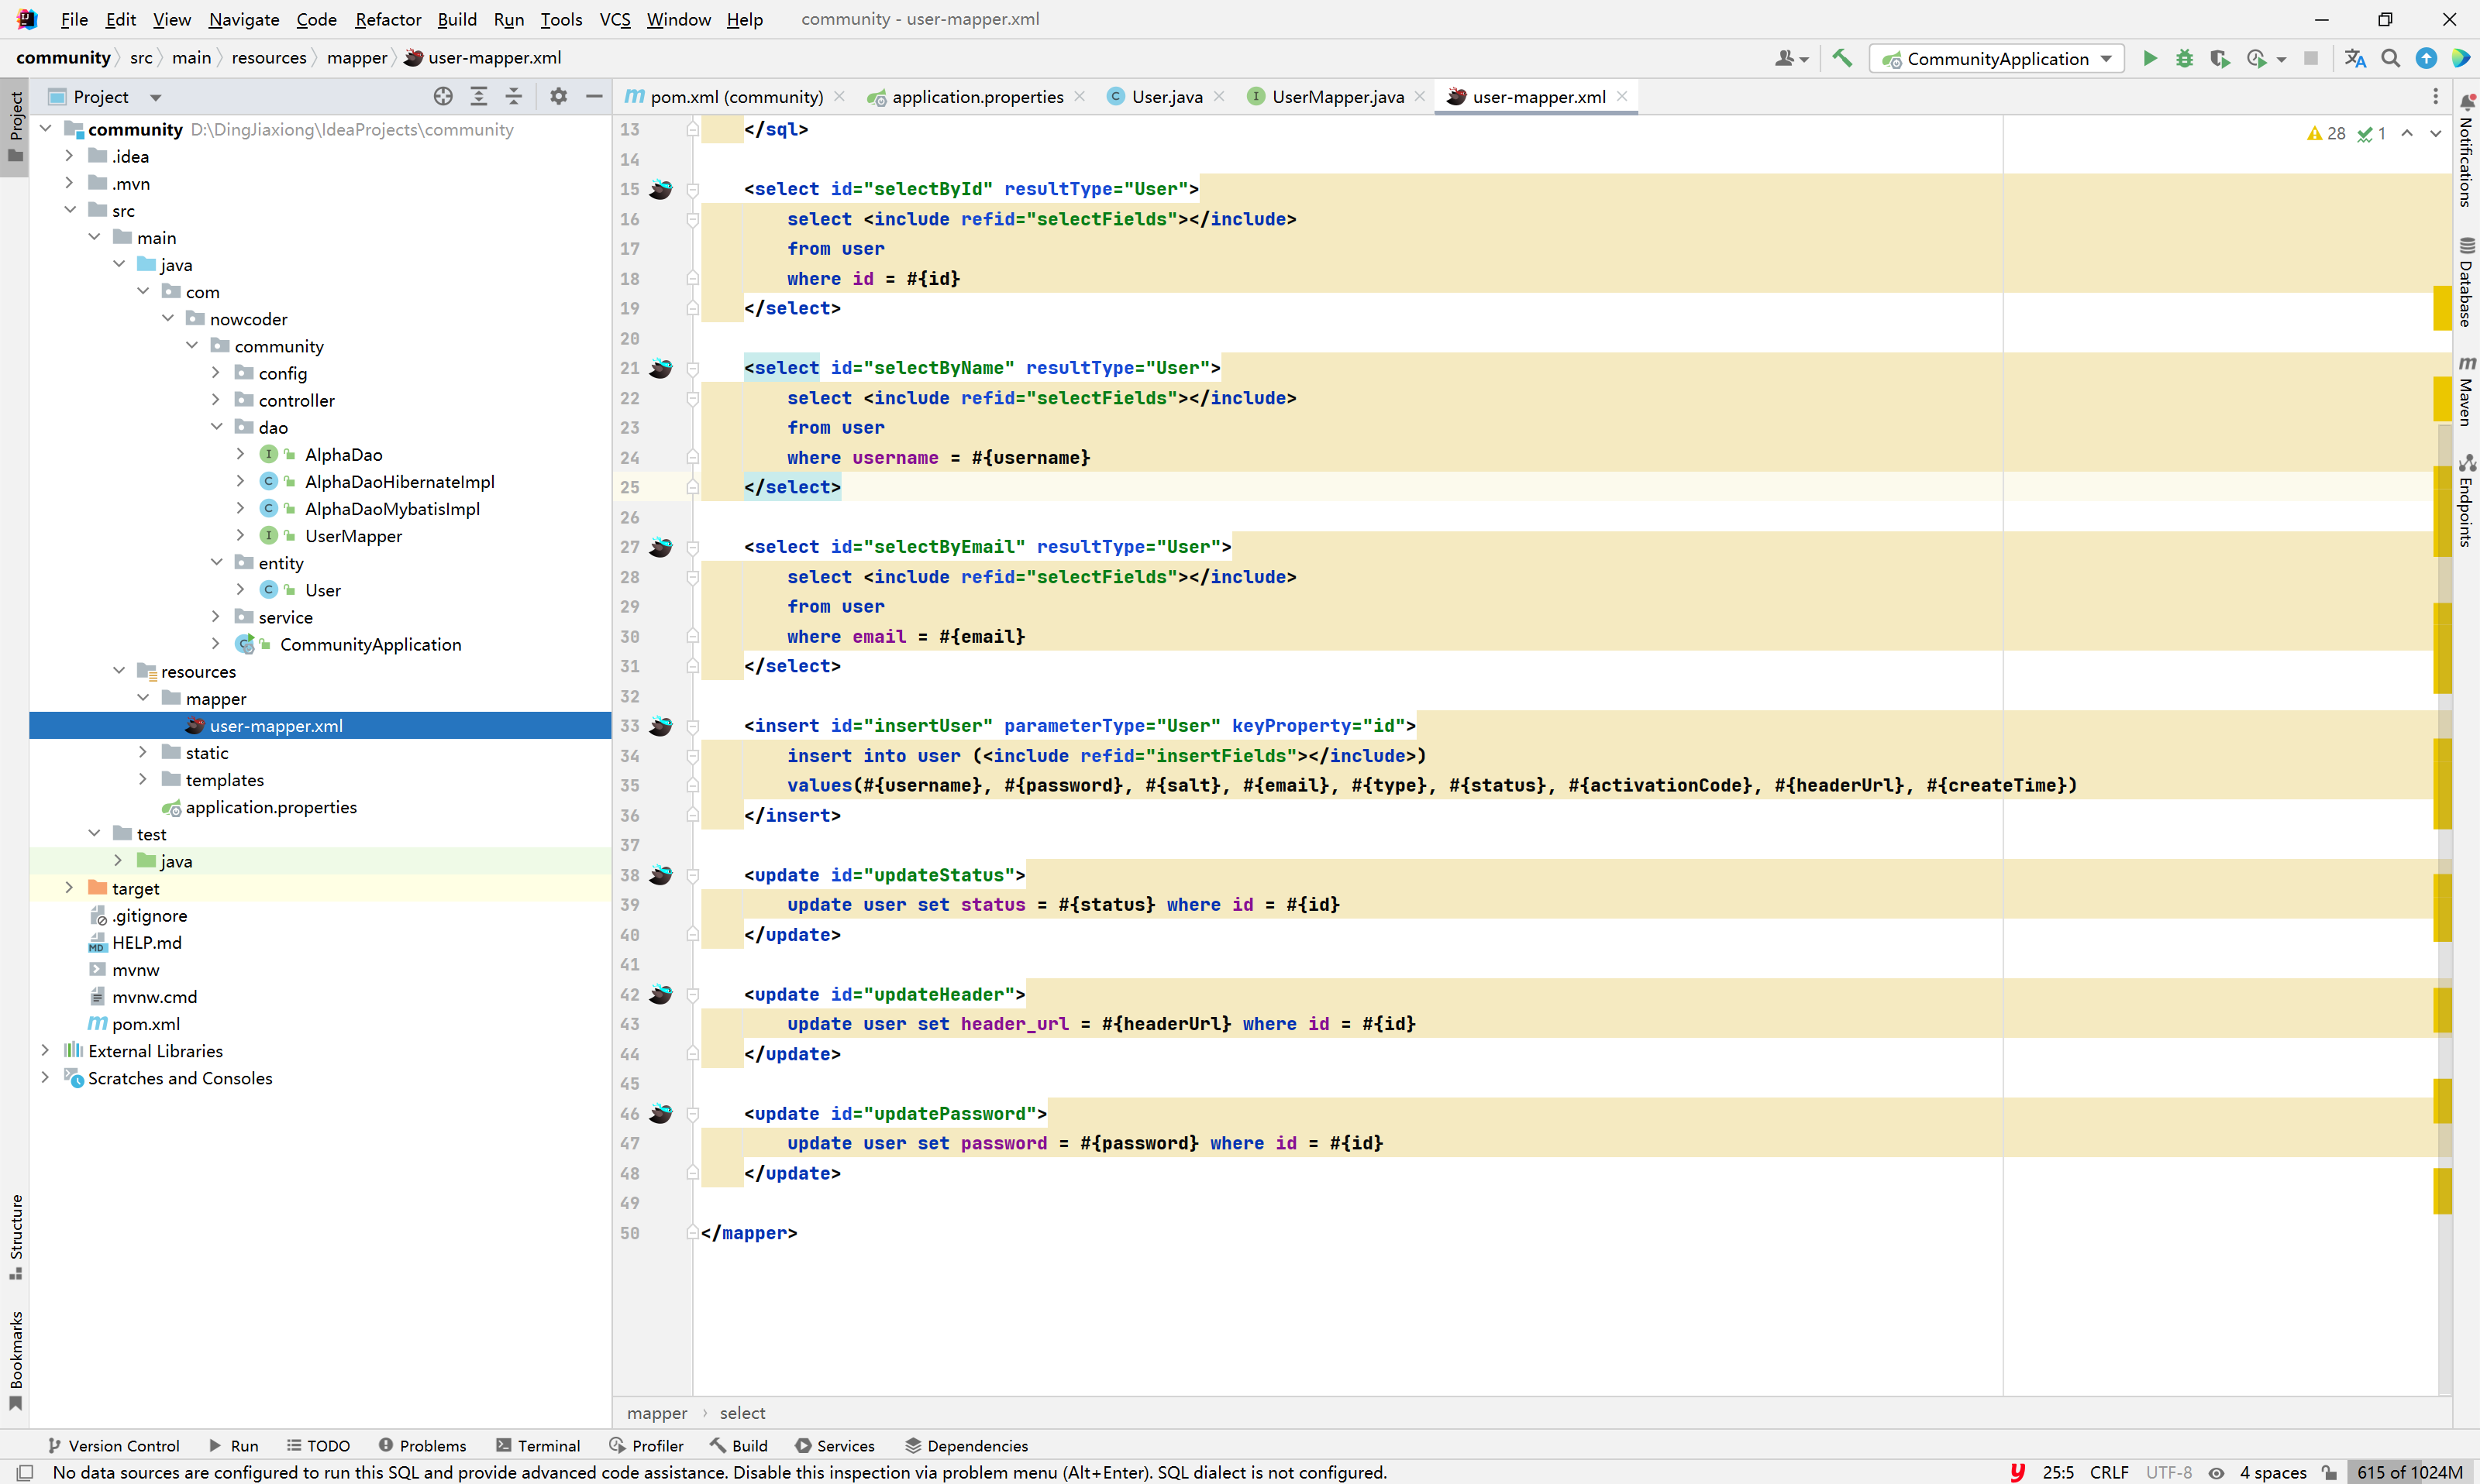The width and height of the screenshot is (2480, 1484).
Task: Collapse all in Project panel
Action: 513,96
